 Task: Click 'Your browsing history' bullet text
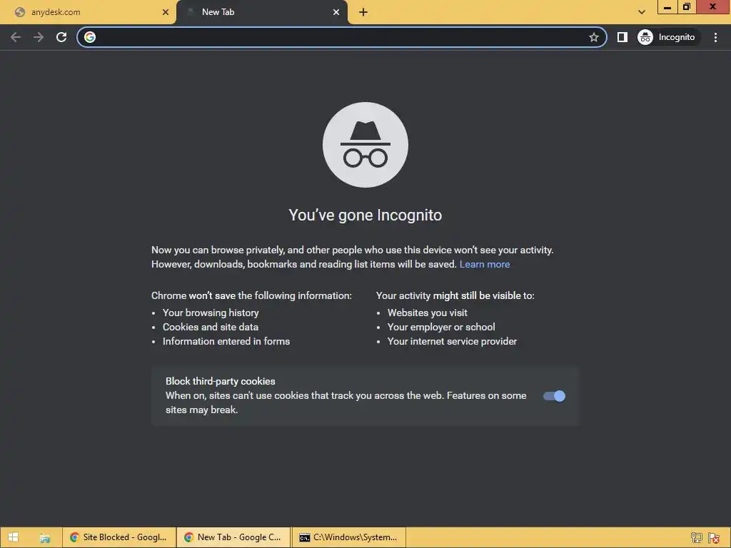click(211, 313)
